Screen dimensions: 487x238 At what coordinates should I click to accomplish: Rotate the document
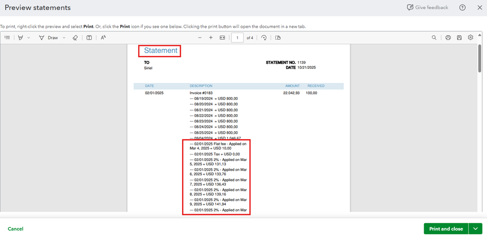coord(264,38)
